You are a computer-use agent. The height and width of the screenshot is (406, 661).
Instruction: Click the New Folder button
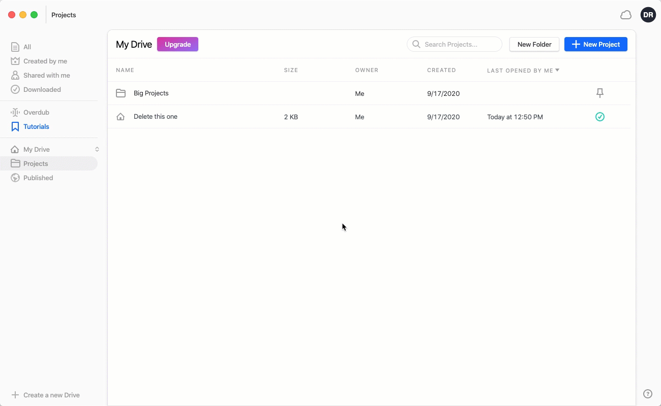click(534, 44)
